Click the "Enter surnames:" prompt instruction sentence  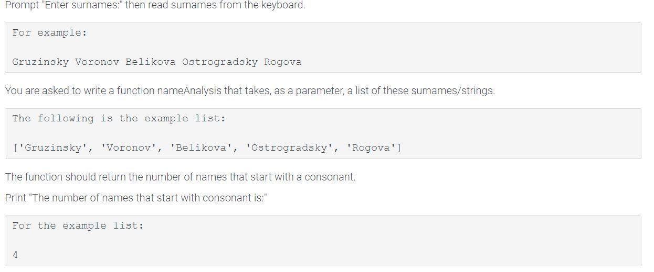coord(155,5)
